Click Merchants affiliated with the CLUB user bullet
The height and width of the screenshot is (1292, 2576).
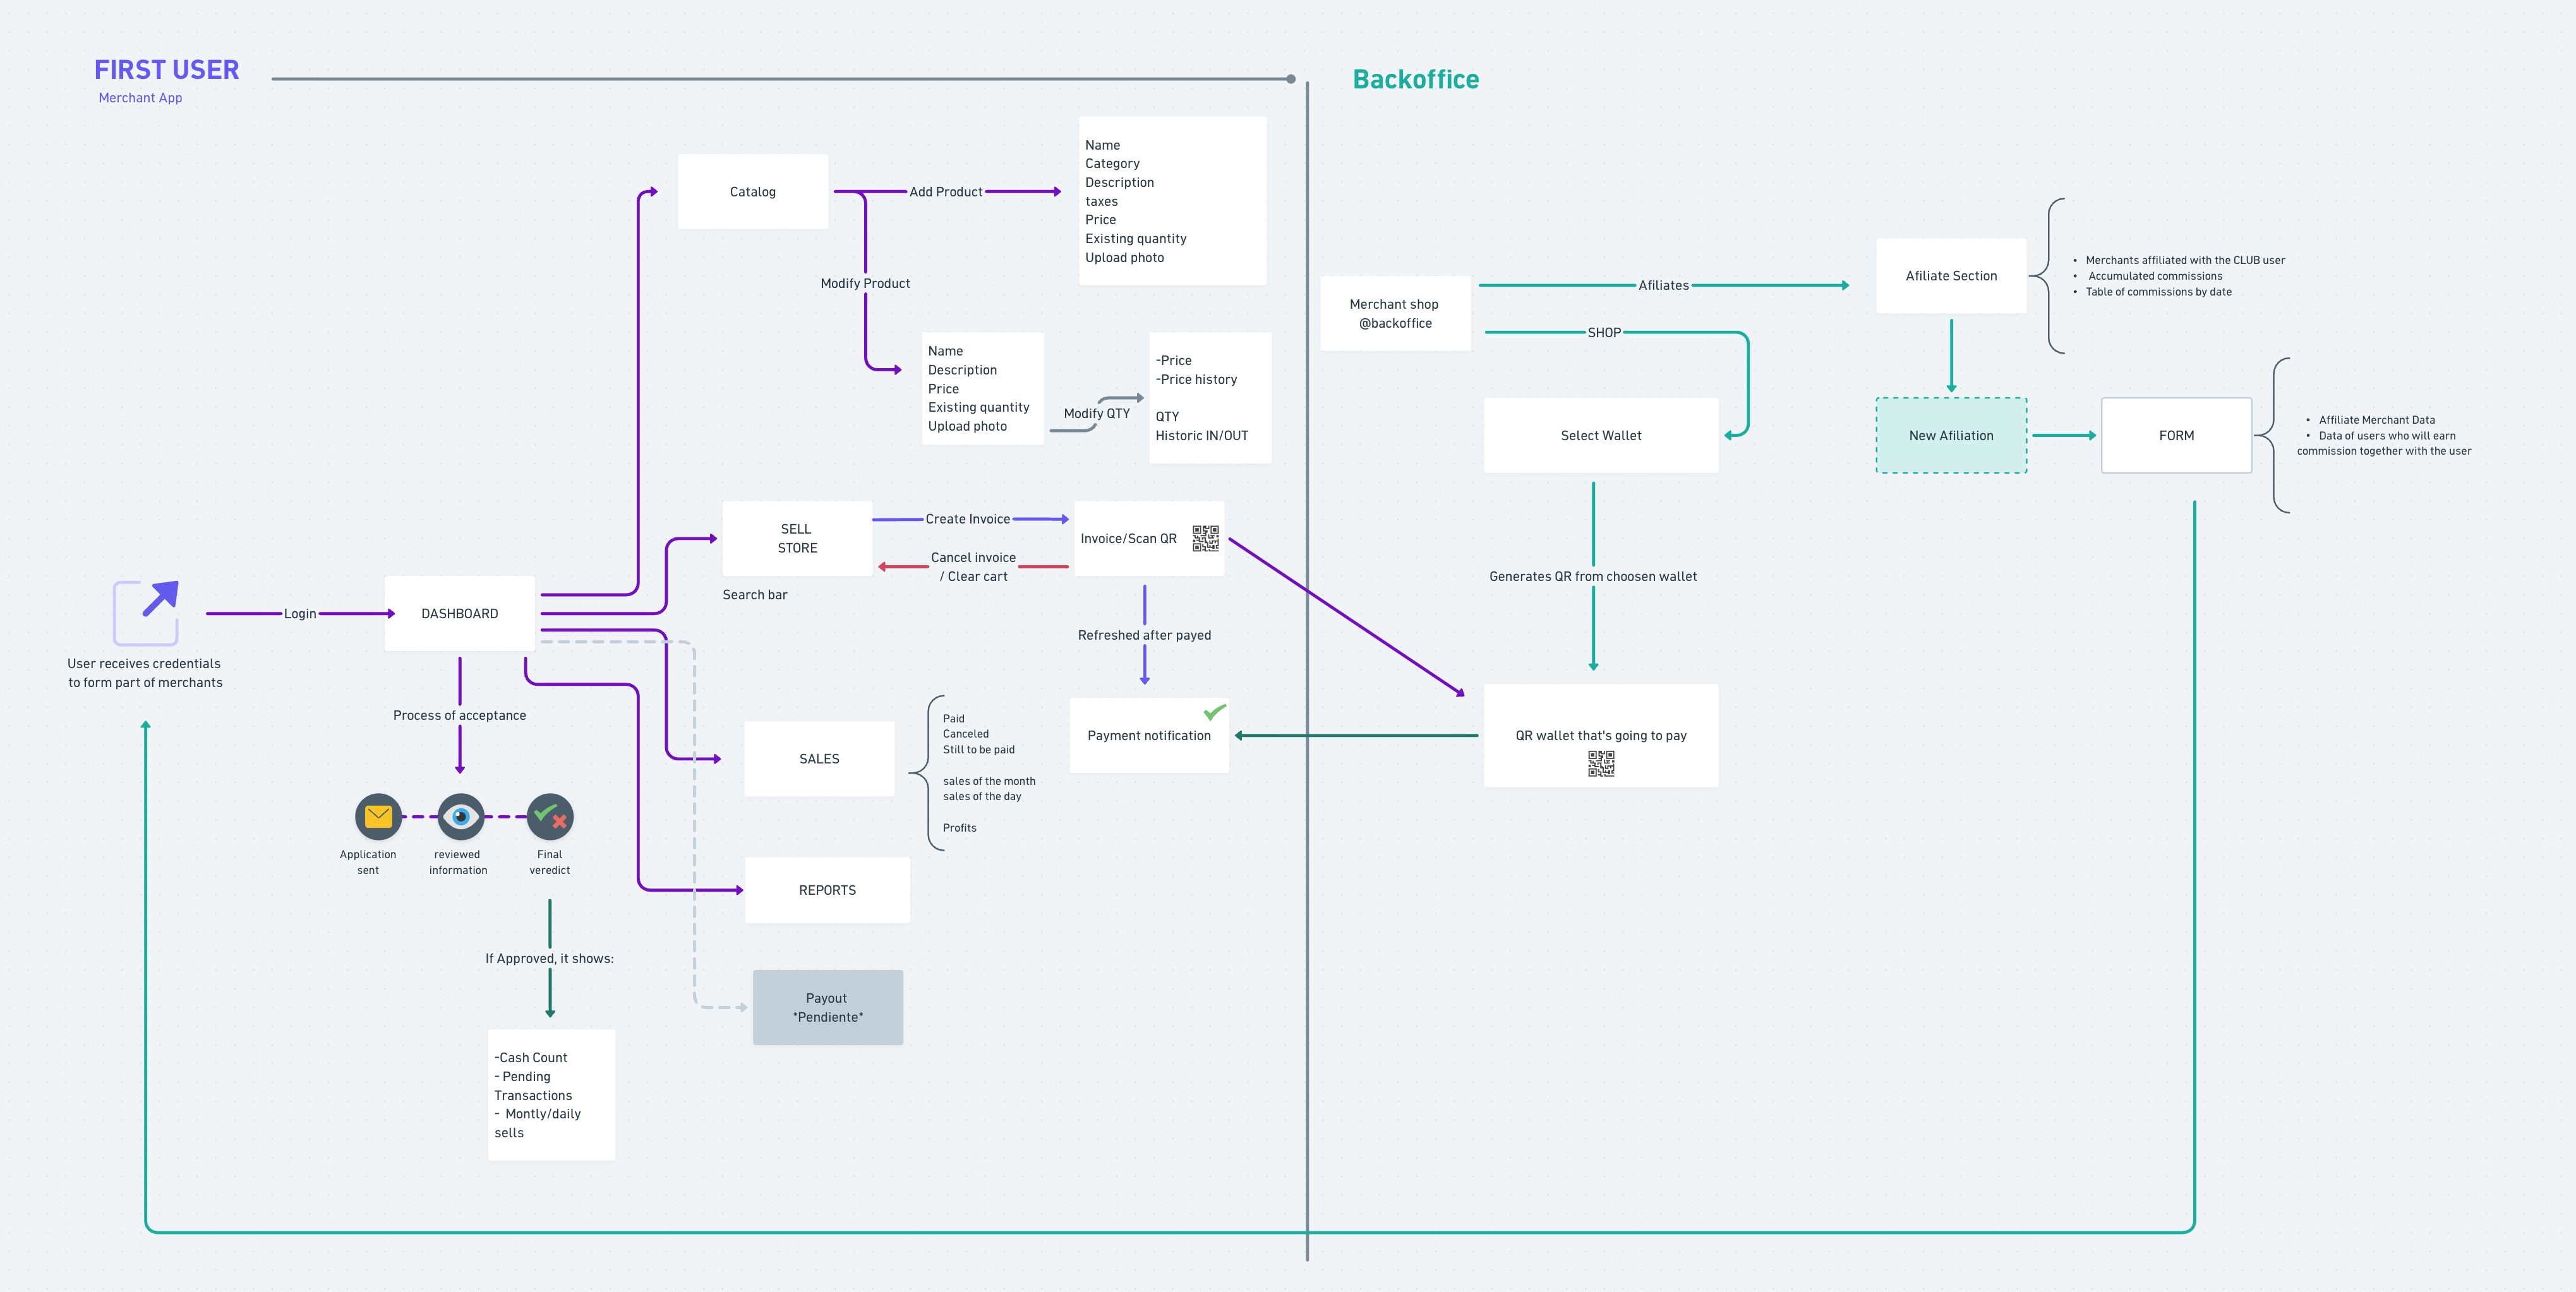2185,260
